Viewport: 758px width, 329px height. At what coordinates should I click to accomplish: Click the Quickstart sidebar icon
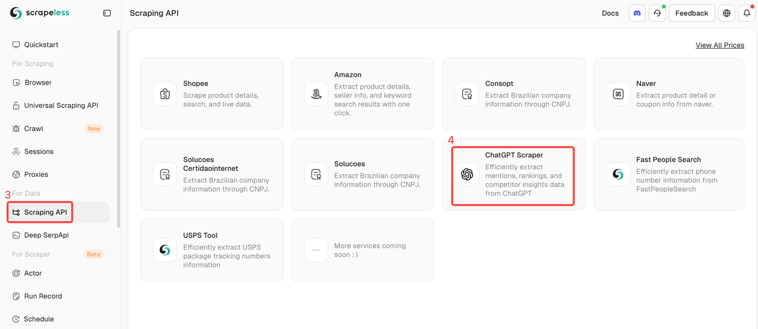pos(17,45)
